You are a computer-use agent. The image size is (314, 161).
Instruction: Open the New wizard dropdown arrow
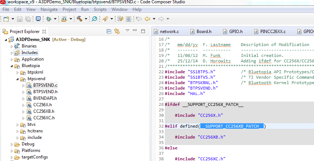point(13,19)
